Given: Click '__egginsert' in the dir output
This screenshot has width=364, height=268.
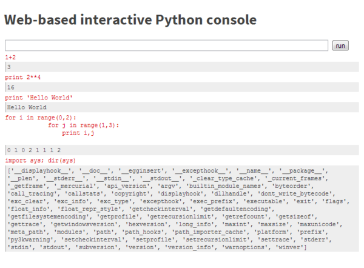Looking at the screenshot, I should click(141, 171).
